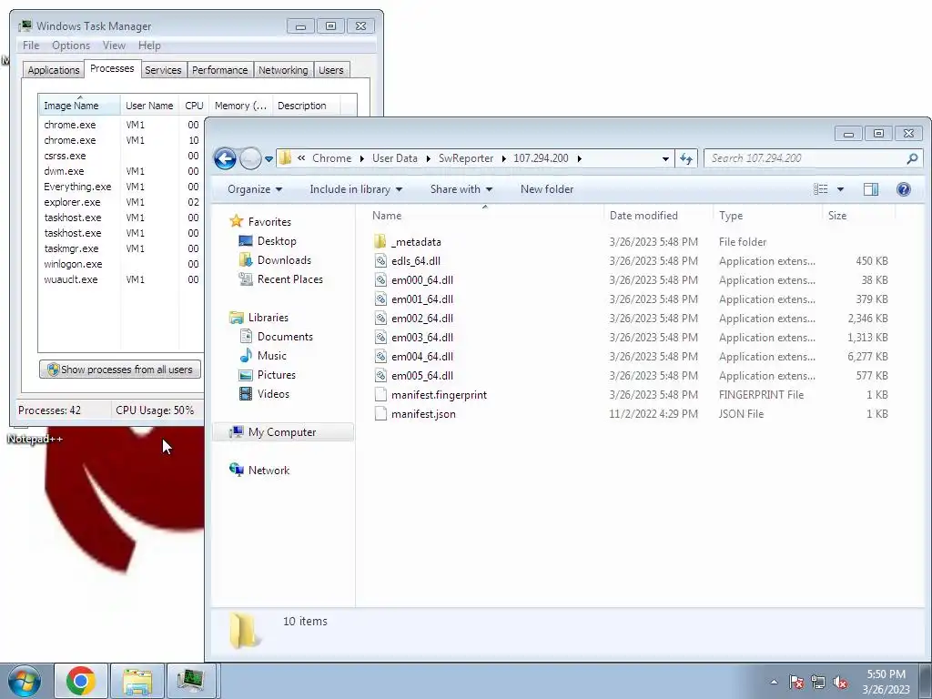Sort files by Date modified column
The width and height of the screenshot is (932, 699).
pos(658,215)
